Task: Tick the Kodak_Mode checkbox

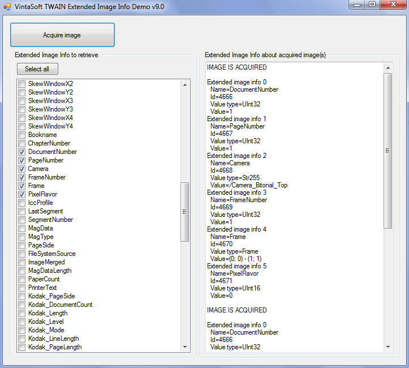Action: click(x=22, y=331)
